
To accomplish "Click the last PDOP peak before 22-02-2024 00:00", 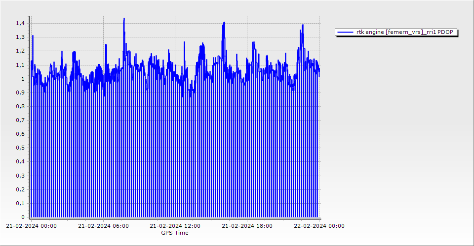I will coord(303,25).
